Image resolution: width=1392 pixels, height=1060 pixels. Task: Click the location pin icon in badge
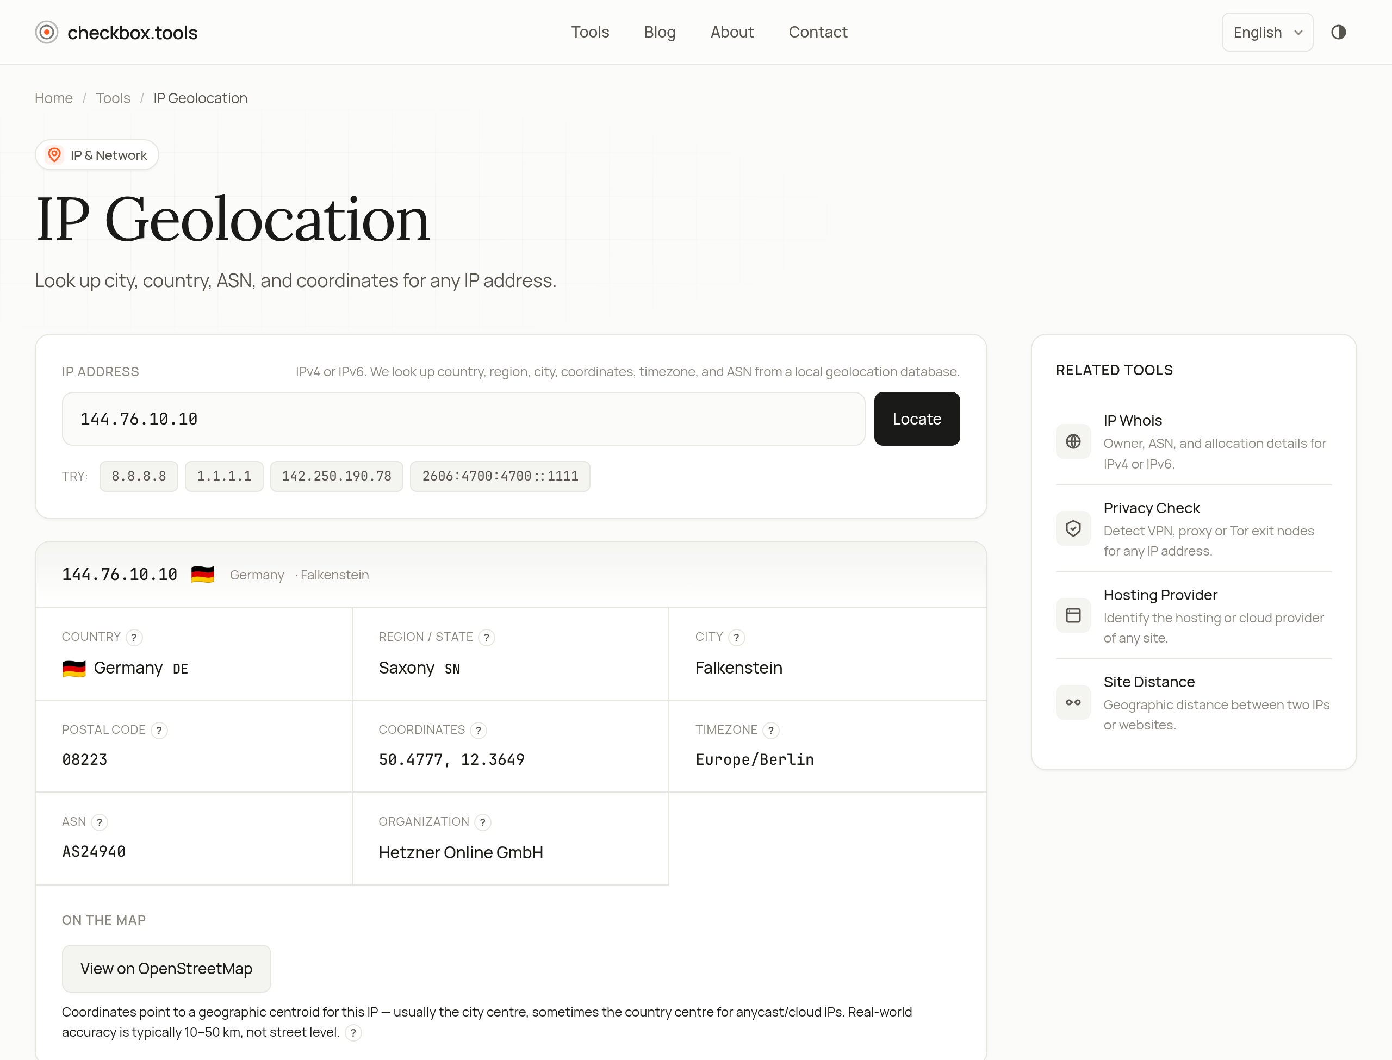55,154
